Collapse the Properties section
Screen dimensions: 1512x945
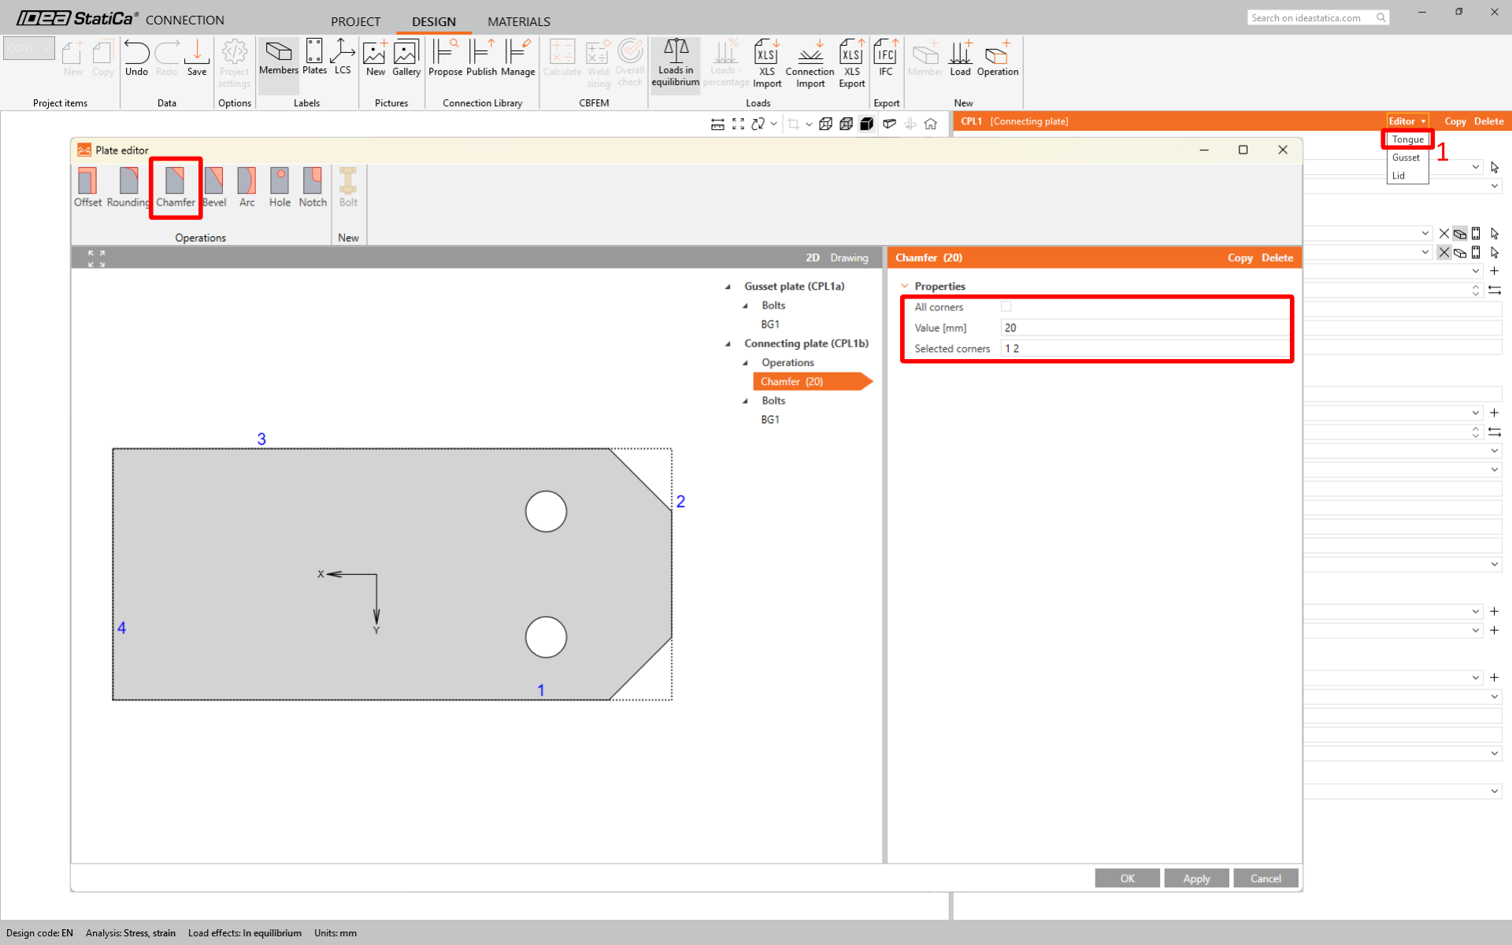tap(905, 286)
